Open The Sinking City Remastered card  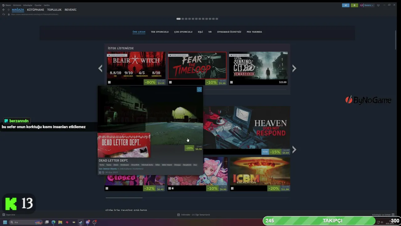[258, 68]
